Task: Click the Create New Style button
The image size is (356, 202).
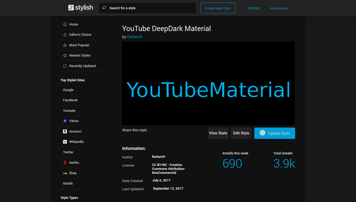Action: (218, 8)
